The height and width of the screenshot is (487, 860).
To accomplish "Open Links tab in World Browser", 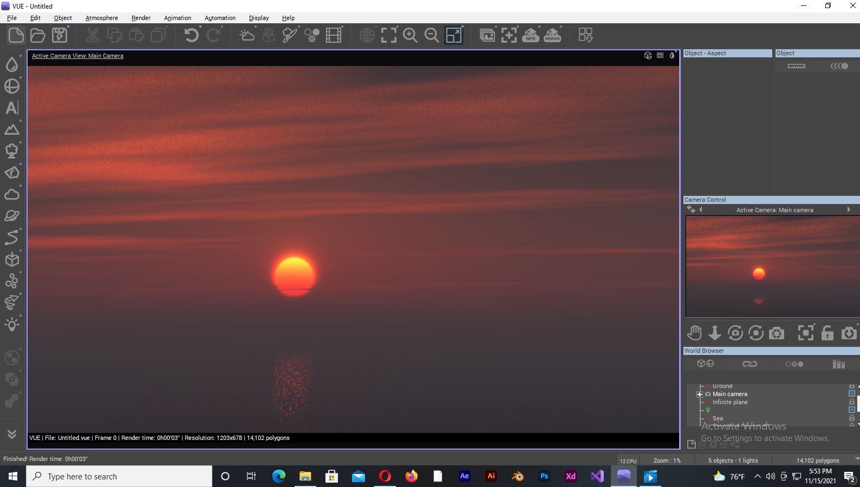I will [x=750, y=364].
